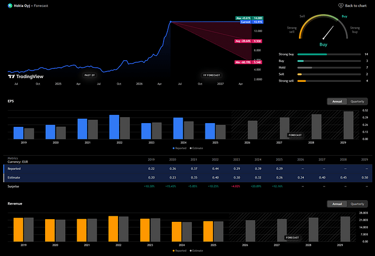
Task: Click the Nokia Oyj logo icon
Action: (10, 5)
